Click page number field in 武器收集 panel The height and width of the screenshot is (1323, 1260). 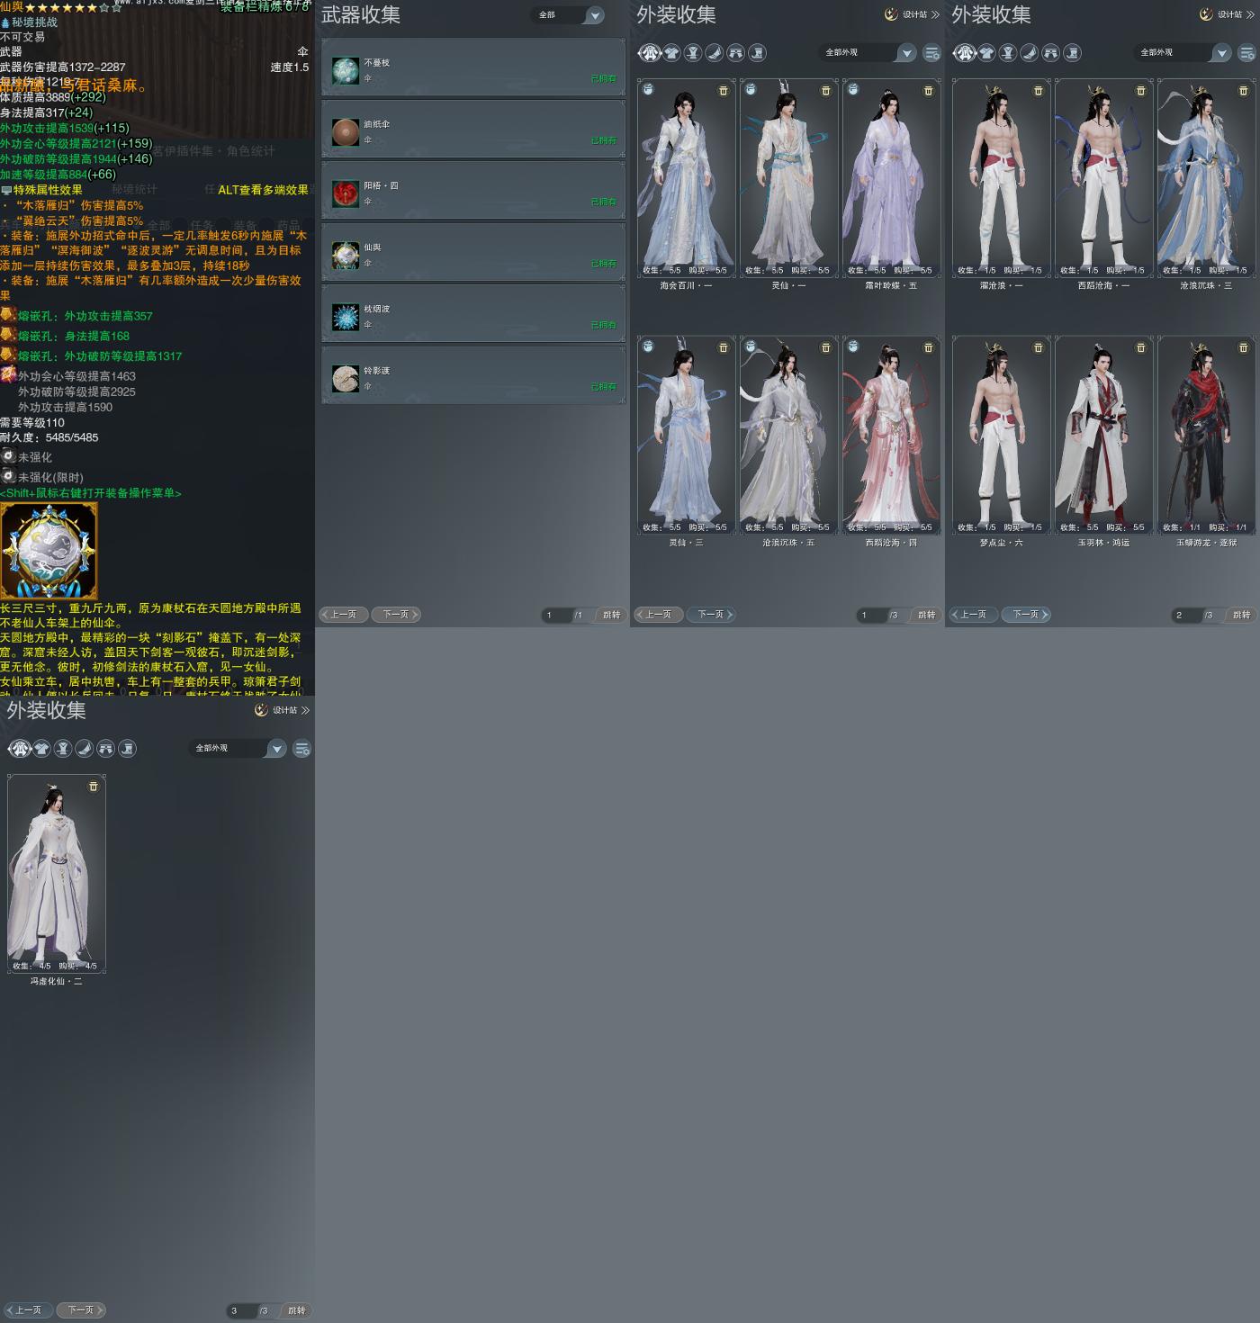(x=556, y=615)
